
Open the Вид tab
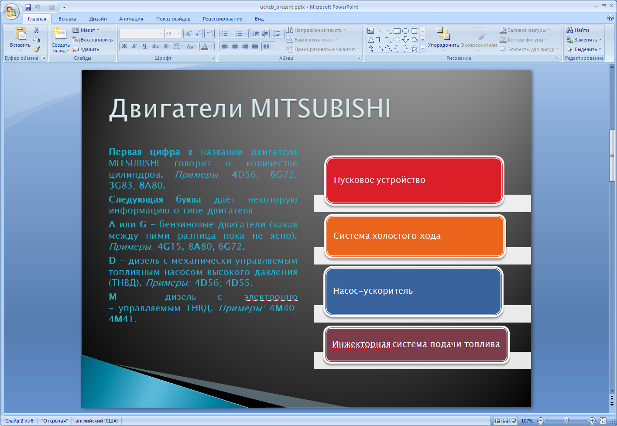coord(259,19)
